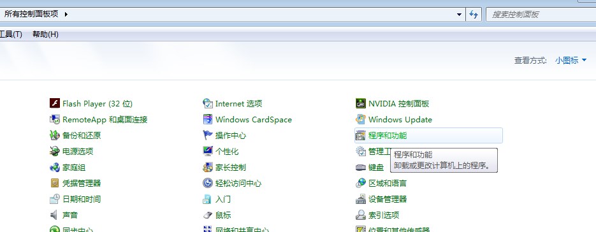Open the 键盘 link
The height and width of the screenshot is (232, 596).
point(376,168)
